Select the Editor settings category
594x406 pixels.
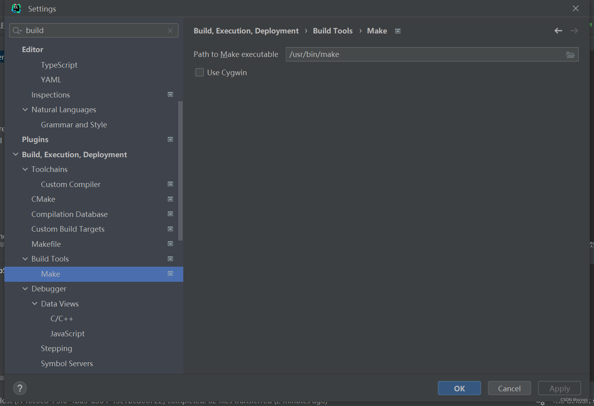point(33,50)
